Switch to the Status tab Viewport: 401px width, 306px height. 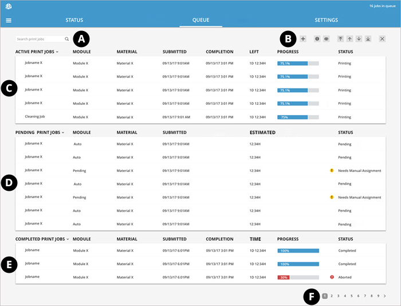point(74,20)
